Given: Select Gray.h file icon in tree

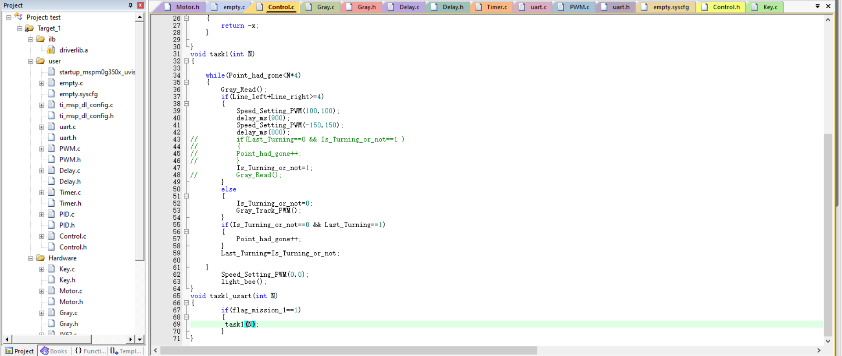Looking at the screenshot, I should click(51, 324).
